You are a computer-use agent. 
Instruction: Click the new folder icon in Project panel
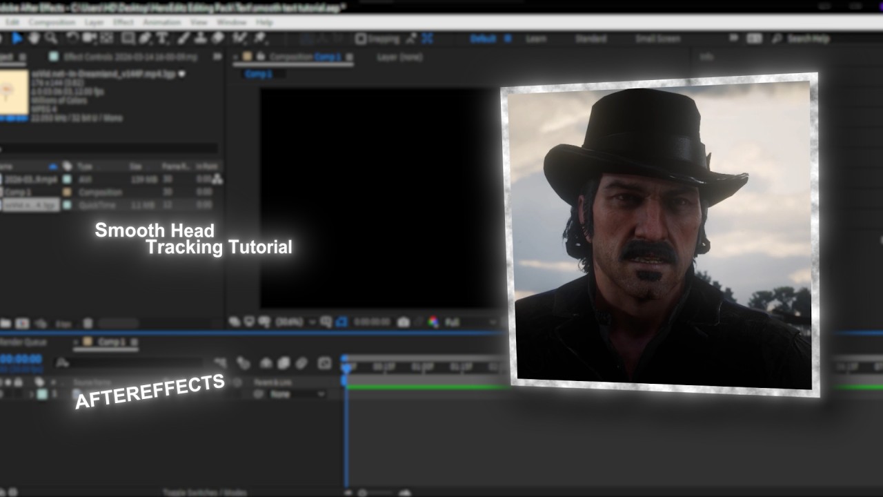coord(6,323)
